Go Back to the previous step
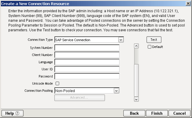 pos(134,113)
